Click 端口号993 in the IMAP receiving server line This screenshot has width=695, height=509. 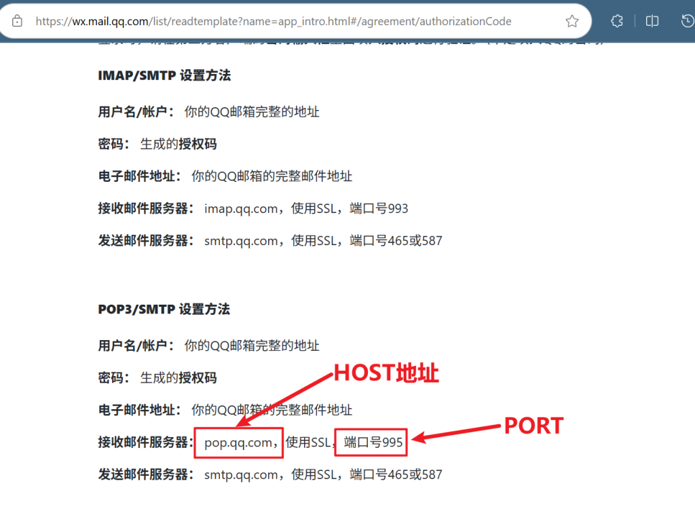pyautogui.click(x=379, y=208)
